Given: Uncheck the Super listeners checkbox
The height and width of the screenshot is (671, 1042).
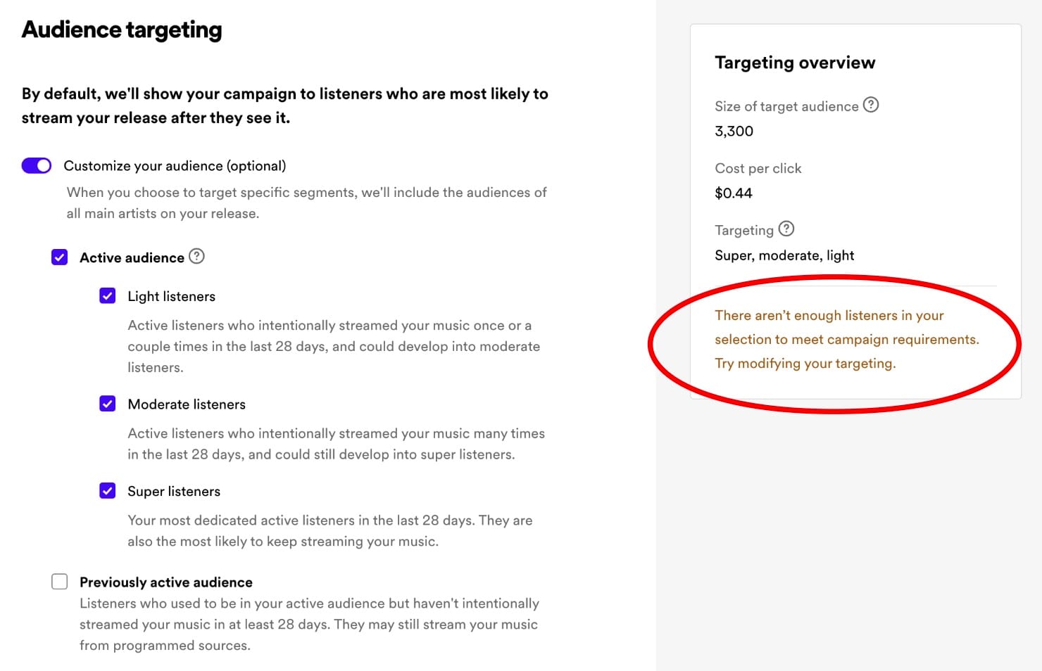Looking at the screenshot, I should pyautogui.click(x=108, y=491).
